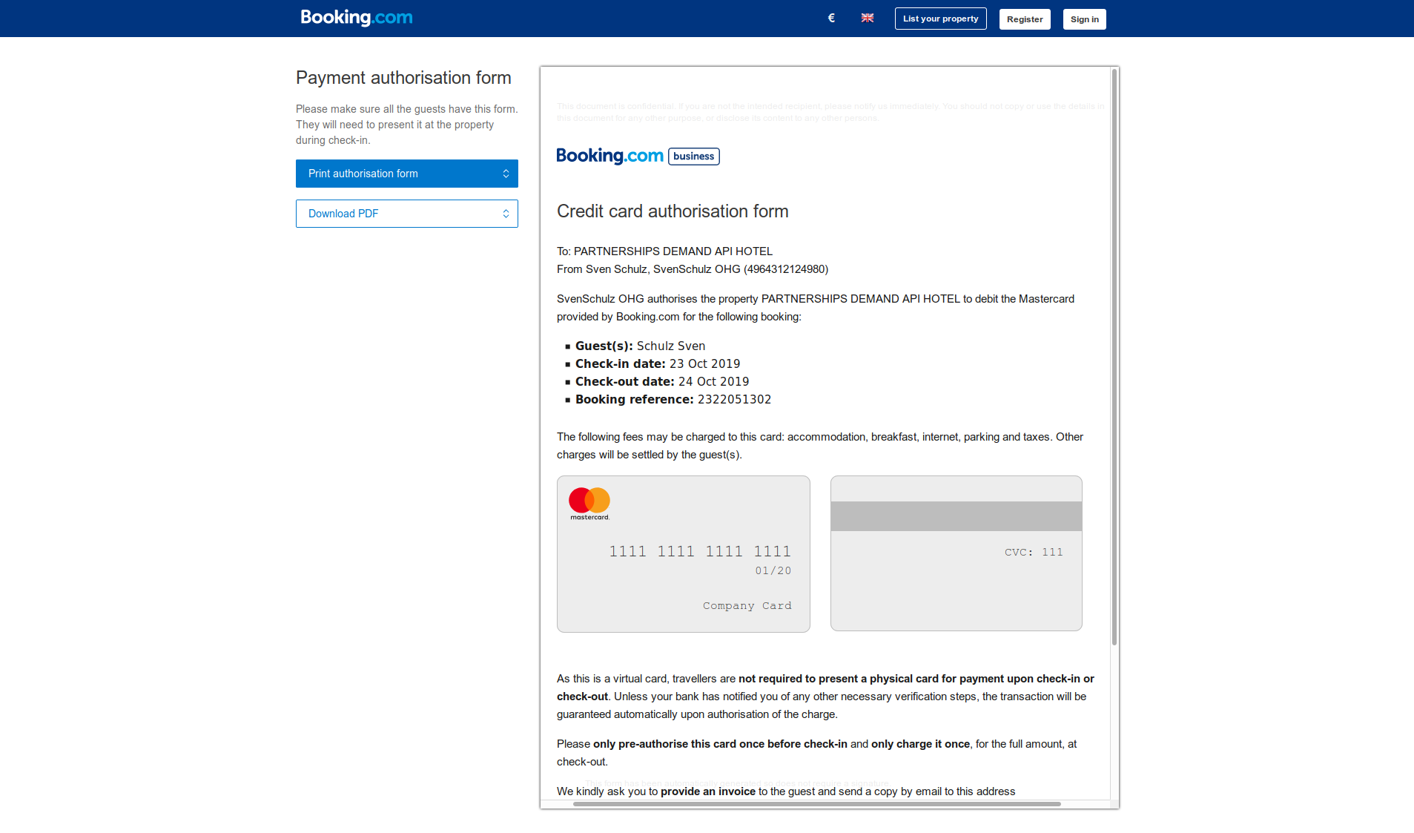This screenshot has height=833, width=1414.
Task: Click 'only charge it once' bold text
Action: tap(920, 744)
